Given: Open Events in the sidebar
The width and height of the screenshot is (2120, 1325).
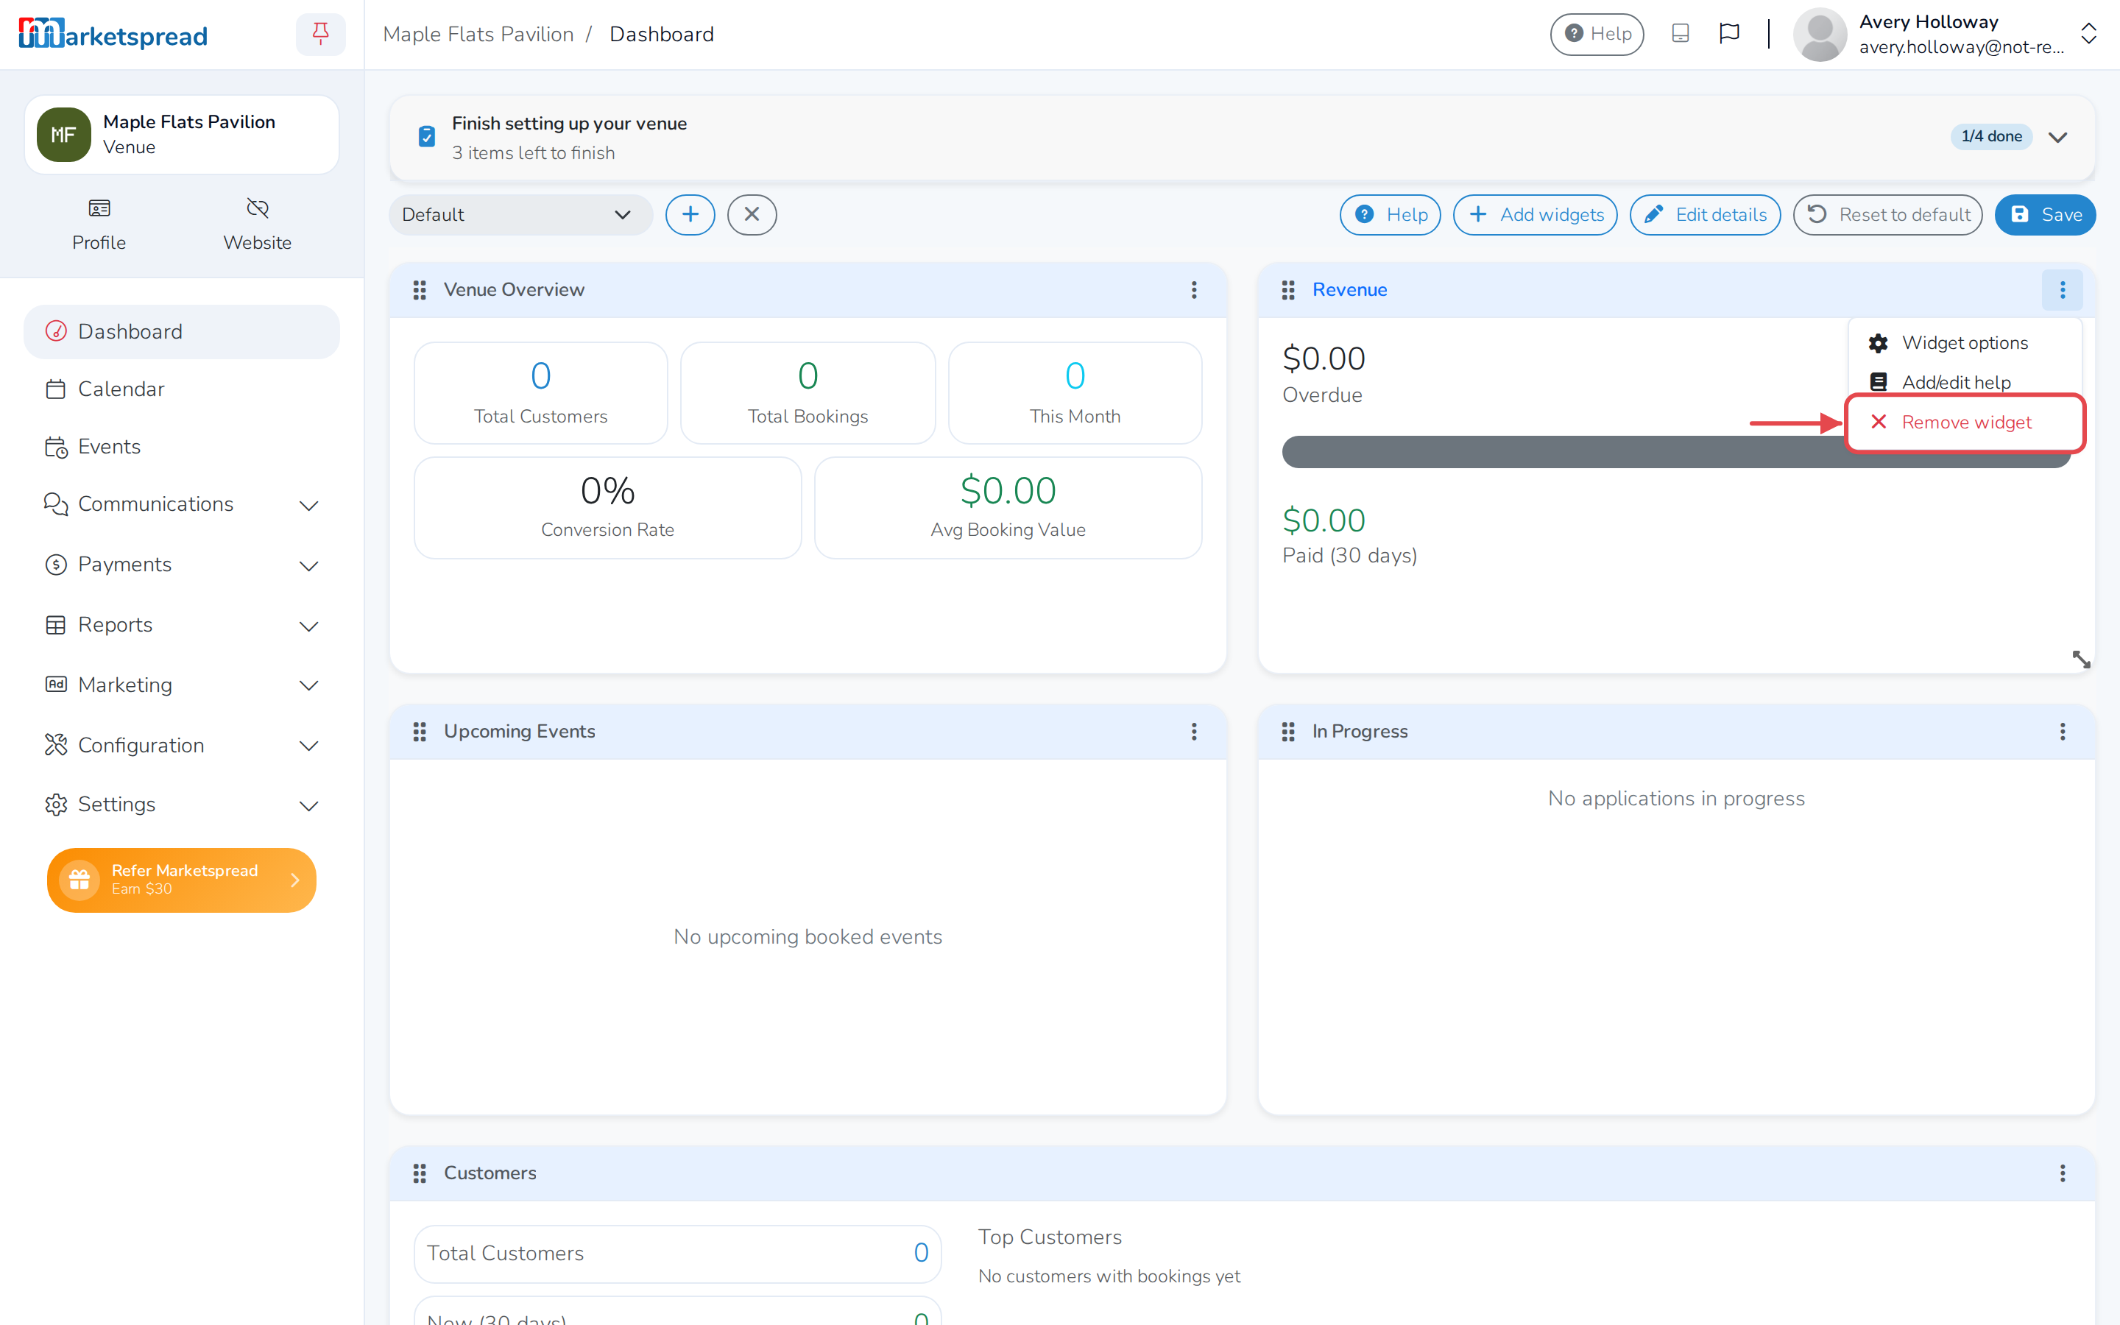Looking at the screenshot, I should (181, 447).
